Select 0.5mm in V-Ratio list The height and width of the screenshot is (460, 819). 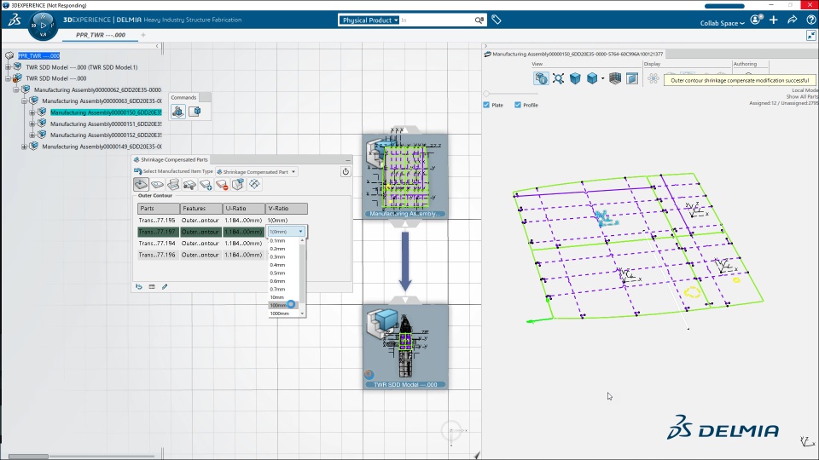(x=283, y=273)
